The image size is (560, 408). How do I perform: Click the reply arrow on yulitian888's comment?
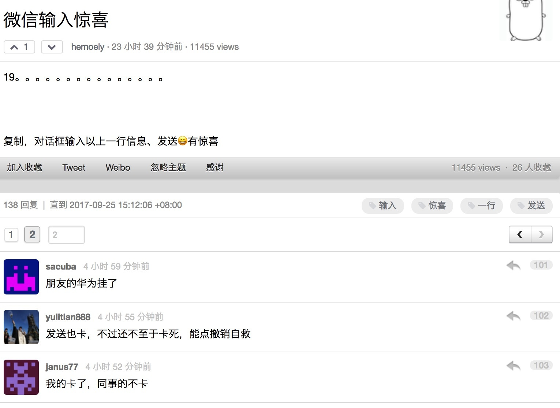point(513,316)
